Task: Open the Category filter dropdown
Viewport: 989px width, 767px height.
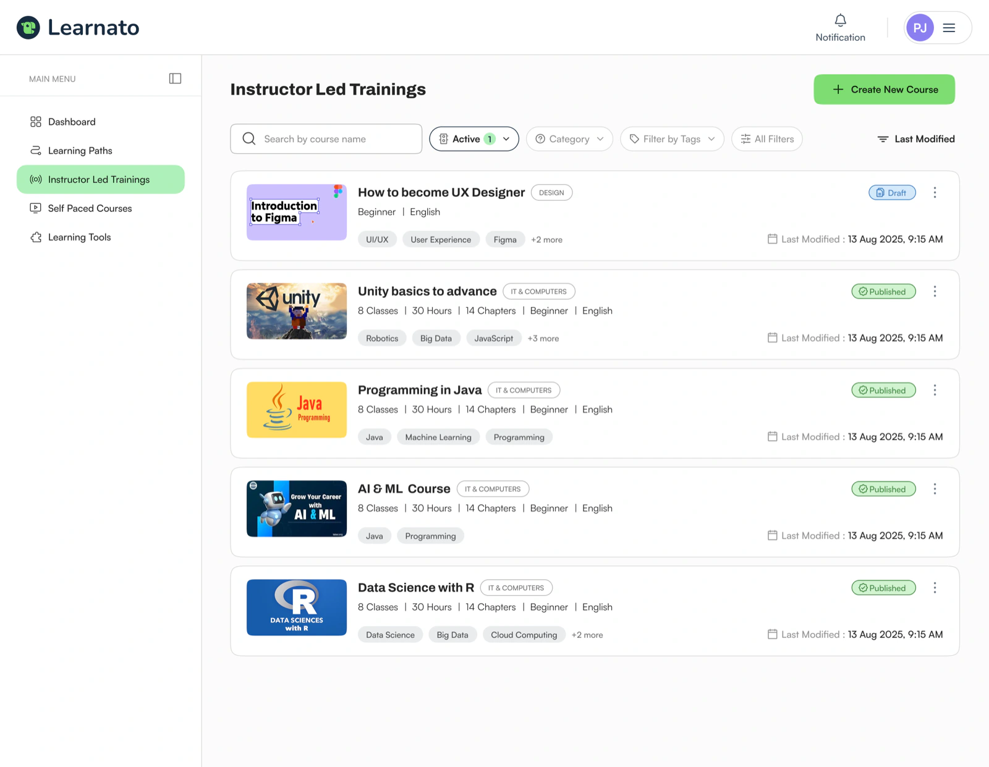Action: coord(569,139)
